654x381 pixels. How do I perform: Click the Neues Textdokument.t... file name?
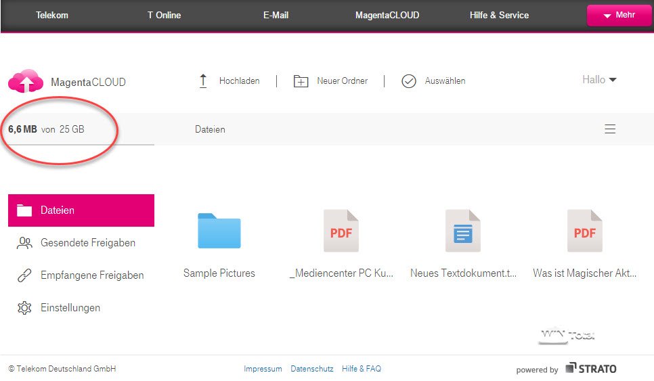pyautogui.click(x=463, y=273)
